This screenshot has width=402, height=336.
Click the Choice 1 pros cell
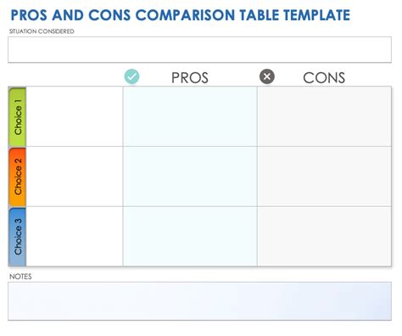coord(190,116)
